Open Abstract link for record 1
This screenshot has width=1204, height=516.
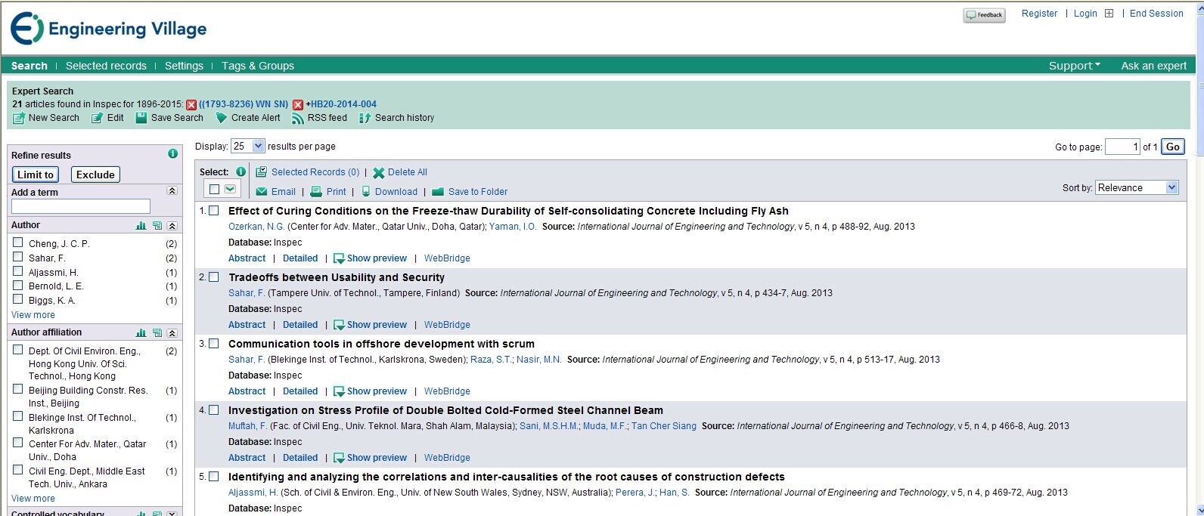tap(247, 258)
